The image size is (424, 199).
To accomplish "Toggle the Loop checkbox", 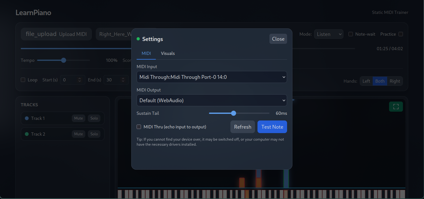I will pos(23,80).
